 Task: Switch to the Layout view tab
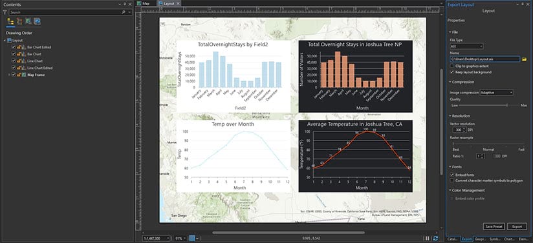click(169, 3)
